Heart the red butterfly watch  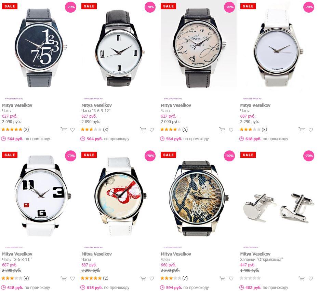[152, 278]
